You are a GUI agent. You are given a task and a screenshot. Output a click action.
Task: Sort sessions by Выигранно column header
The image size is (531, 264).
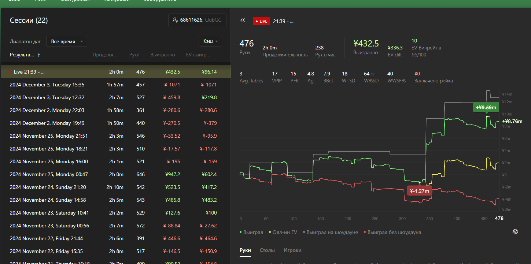[163, 55]
